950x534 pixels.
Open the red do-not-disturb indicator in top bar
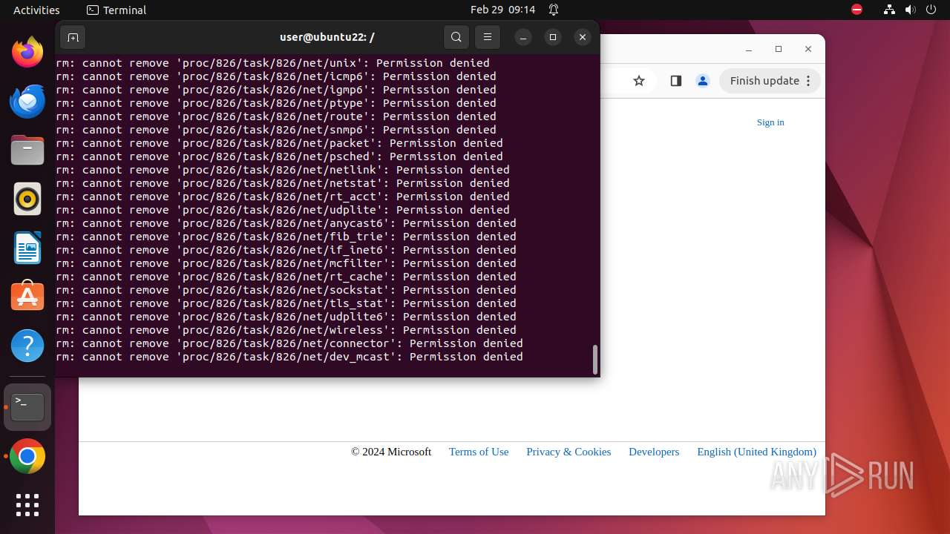tap(857, 10)
